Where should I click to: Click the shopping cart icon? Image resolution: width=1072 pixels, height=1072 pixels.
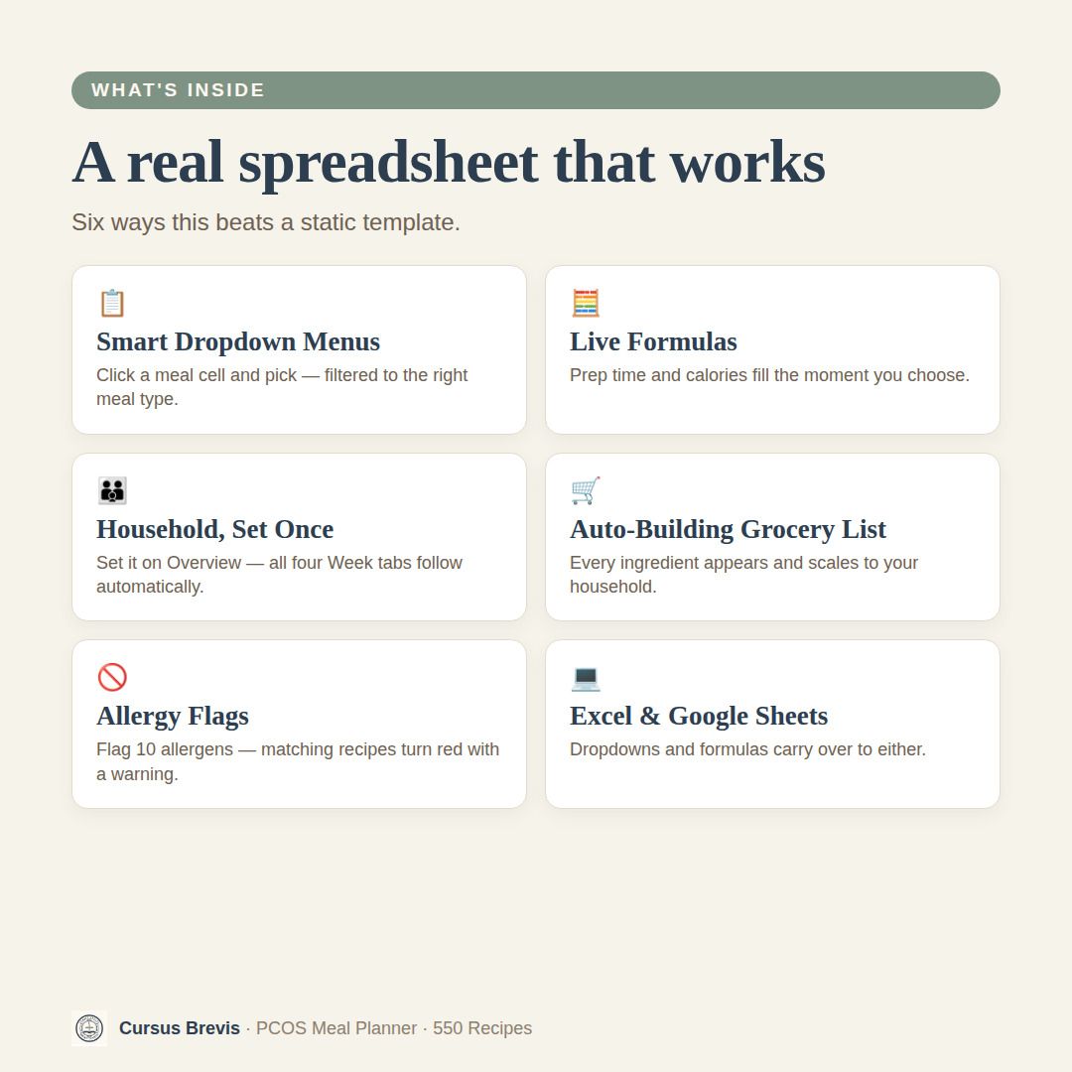click(x=586, y=490)
